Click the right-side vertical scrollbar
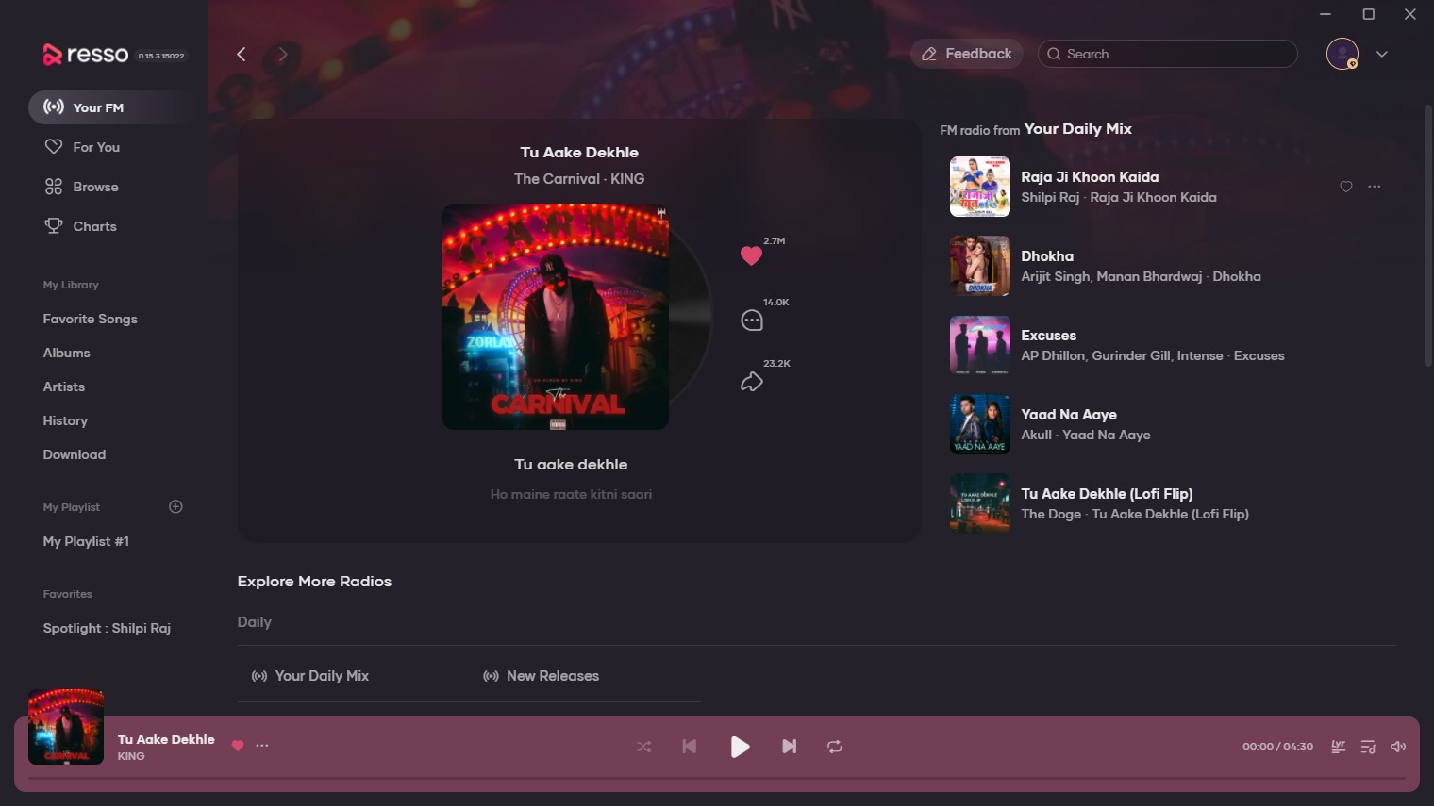 point(1428,236)
